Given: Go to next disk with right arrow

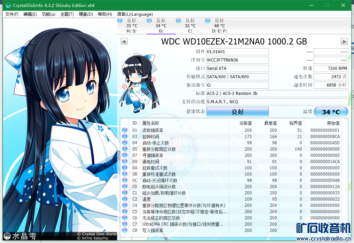Looking at the screenshot, I should point(344,41).
